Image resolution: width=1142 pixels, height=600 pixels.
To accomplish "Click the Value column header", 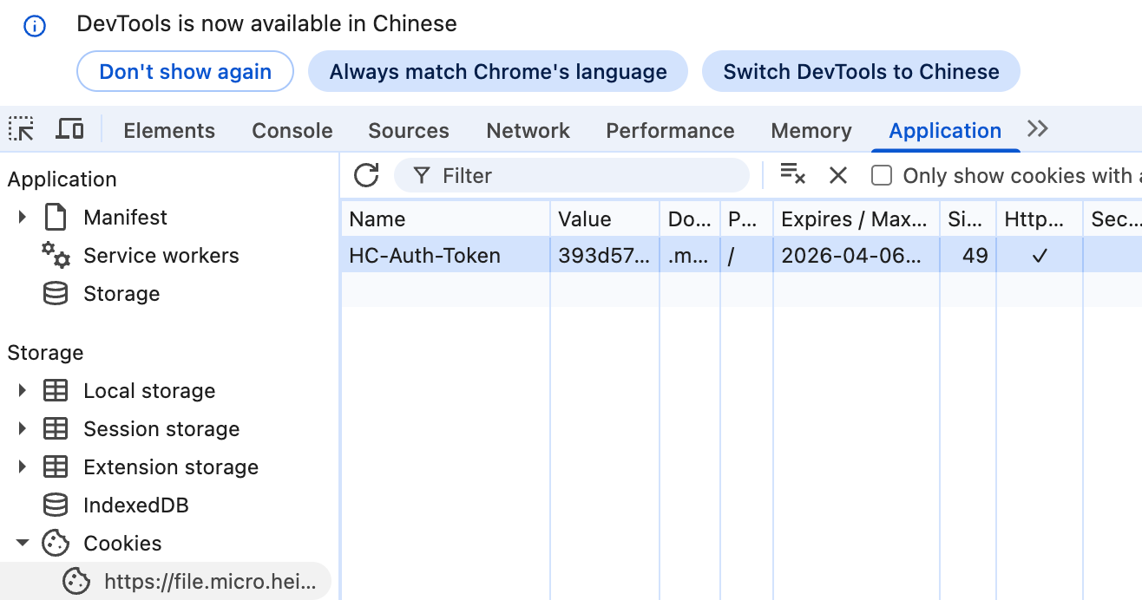I will (605, 219).
